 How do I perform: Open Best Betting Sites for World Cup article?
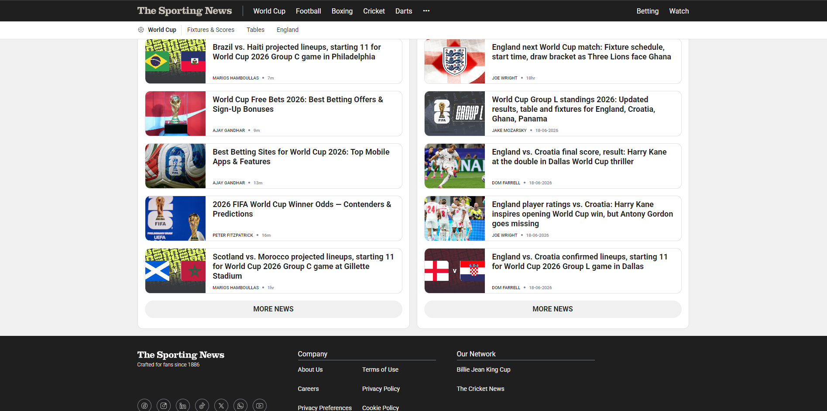pos(301,157)
